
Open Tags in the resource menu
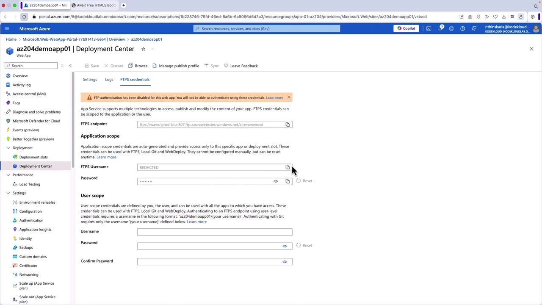(16, 103)
